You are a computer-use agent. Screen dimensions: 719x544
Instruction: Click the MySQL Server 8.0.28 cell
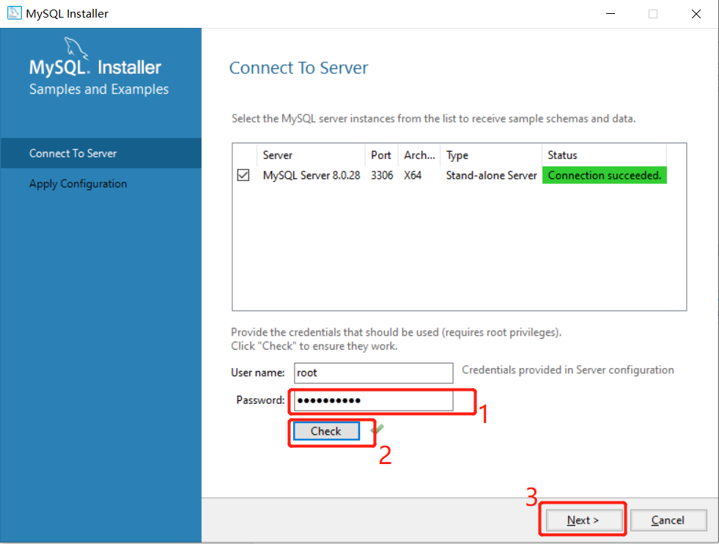tap(311, 175)
